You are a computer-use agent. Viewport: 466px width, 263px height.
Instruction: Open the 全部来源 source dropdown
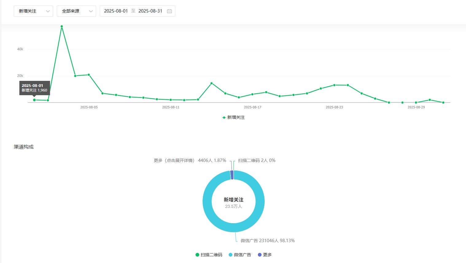(76, 11)
